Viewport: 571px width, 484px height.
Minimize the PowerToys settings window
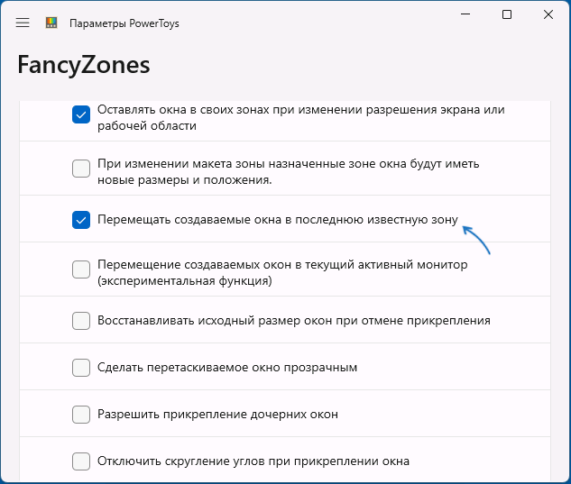pos(465,14)
